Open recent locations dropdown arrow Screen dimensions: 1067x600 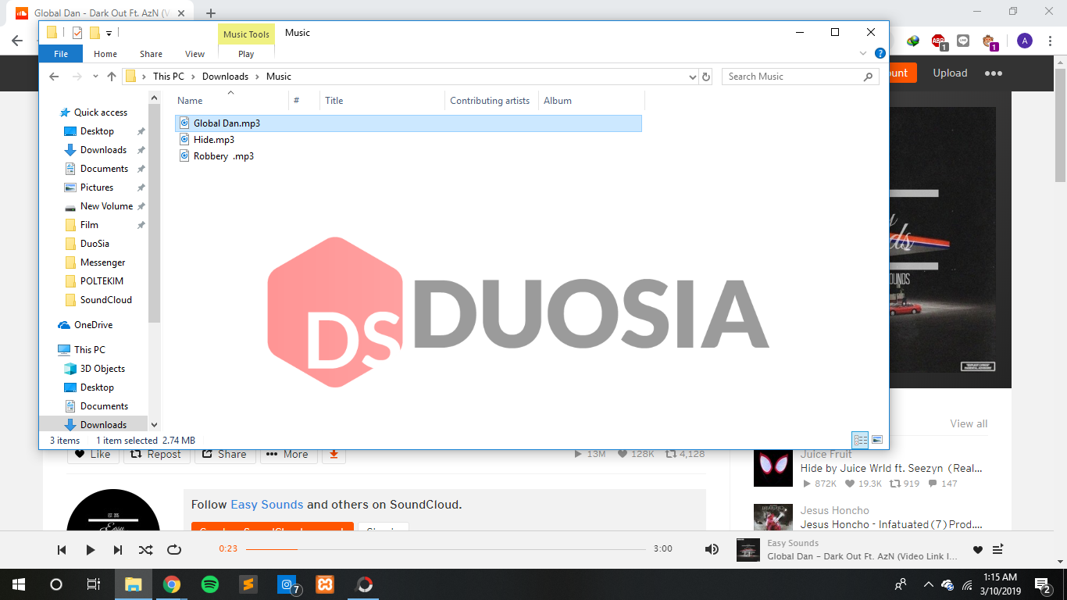(95, 77)
